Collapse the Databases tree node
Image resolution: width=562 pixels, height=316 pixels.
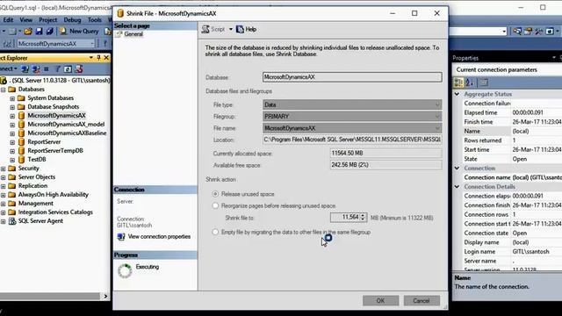tap(4, 90)
